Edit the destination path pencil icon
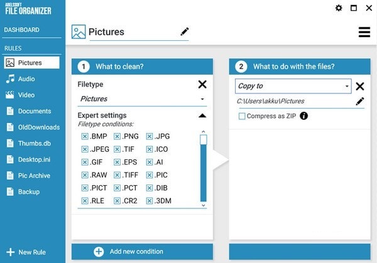Viewport: 377px width, 263px height. coord(360,101)
